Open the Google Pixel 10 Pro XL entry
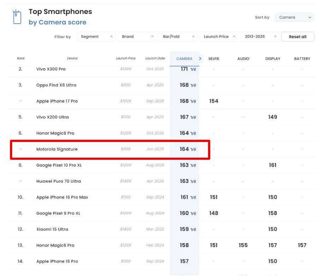The height and width of the screenshot is (276, 316). 59,165
